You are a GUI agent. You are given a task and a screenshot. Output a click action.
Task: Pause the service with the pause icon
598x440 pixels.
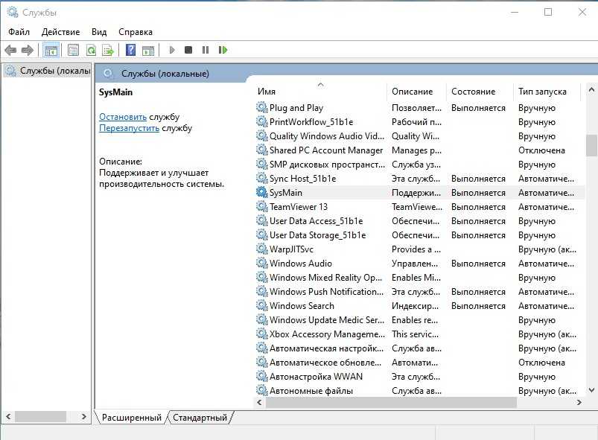point(206,50)
